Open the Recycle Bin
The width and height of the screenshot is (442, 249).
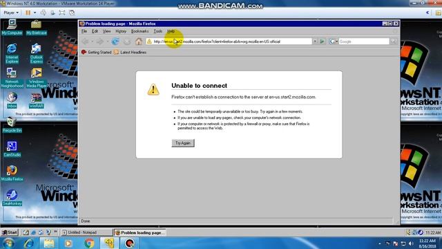pyautogui.click(x=12, y=124)
